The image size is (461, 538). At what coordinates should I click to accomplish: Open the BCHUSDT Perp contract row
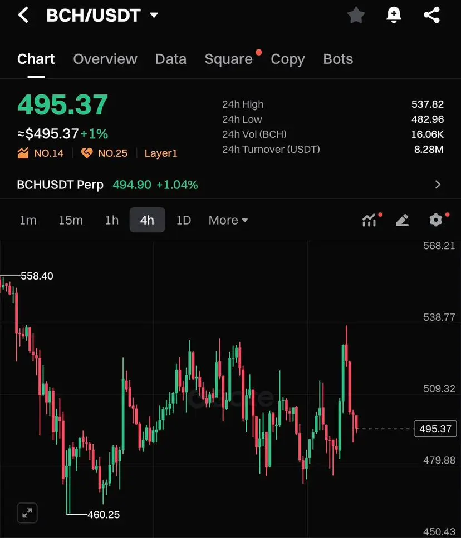point(230,185)
